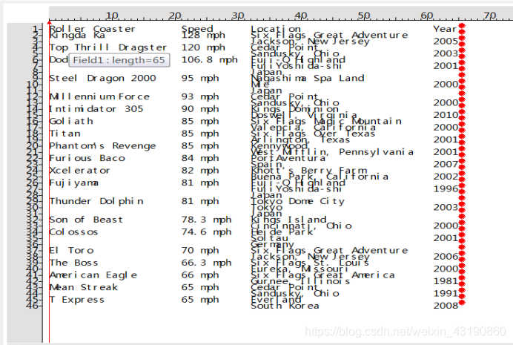Screen dimensions: 513x345
Task: Click the '128 mph' speed value
Action: [203, 35]
